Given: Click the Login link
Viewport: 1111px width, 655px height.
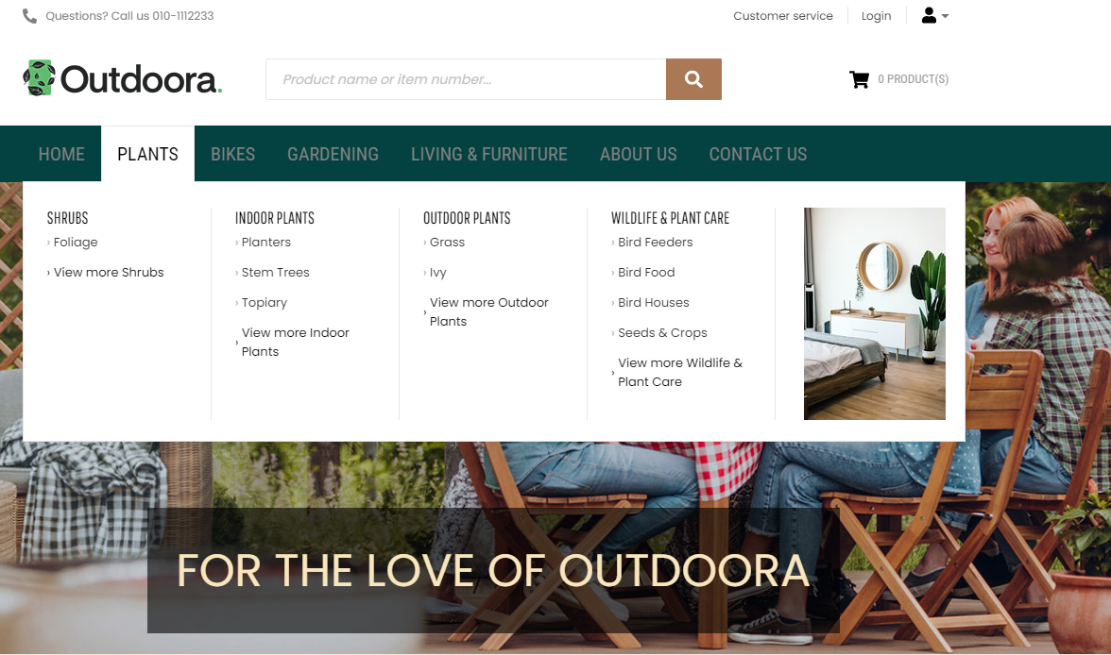Looking at the screenshot, I should [876, 16].
